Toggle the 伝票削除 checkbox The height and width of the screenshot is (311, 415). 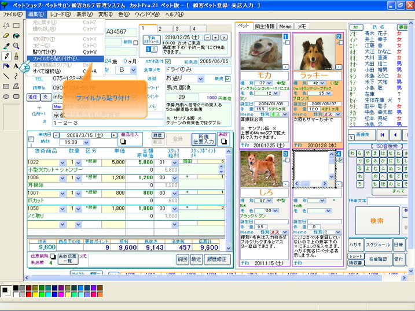(x=53, y=256)
